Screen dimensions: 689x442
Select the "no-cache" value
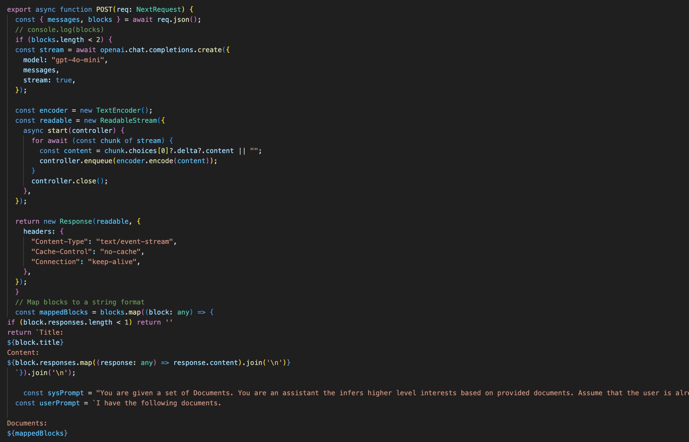(x=120, y=252)
